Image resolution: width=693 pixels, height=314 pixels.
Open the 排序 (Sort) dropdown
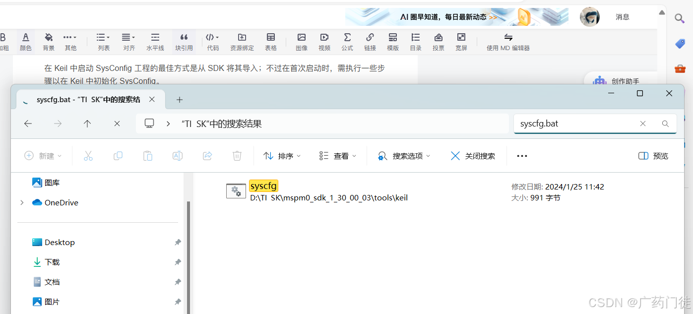pyautogui.click(x=282, y=156)
